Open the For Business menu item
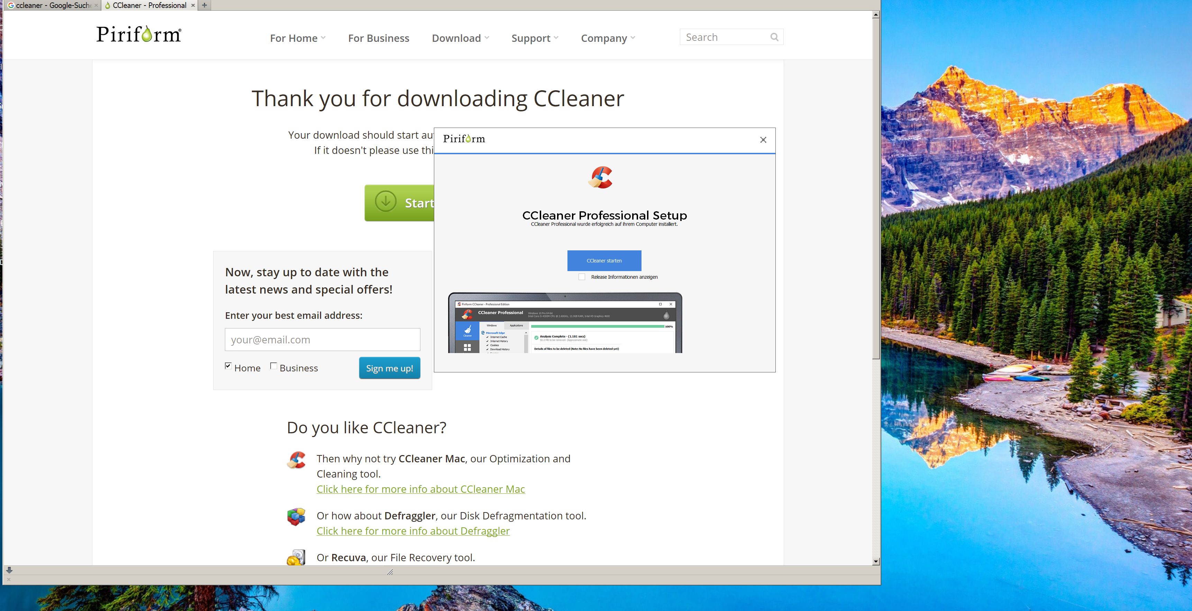 pyautogui.click(x=379, y=38)
